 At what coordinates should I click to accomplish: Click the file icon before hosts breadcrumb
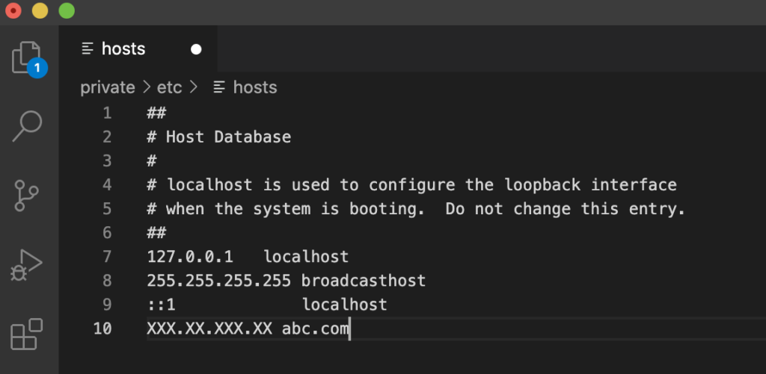[x=219, y=87]
